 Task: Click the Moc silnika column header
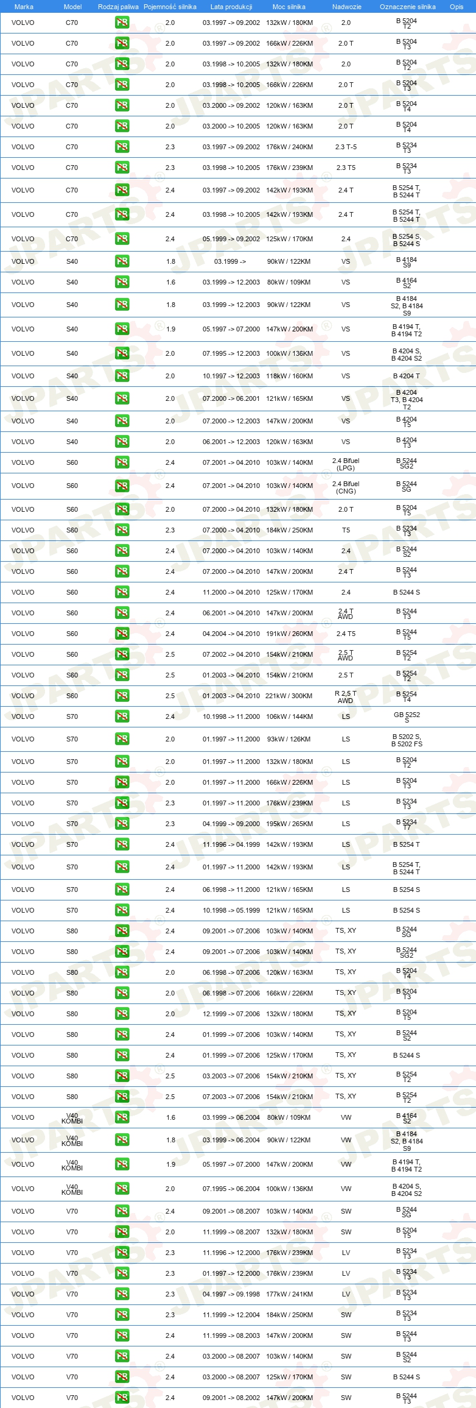tap(289, 7)
